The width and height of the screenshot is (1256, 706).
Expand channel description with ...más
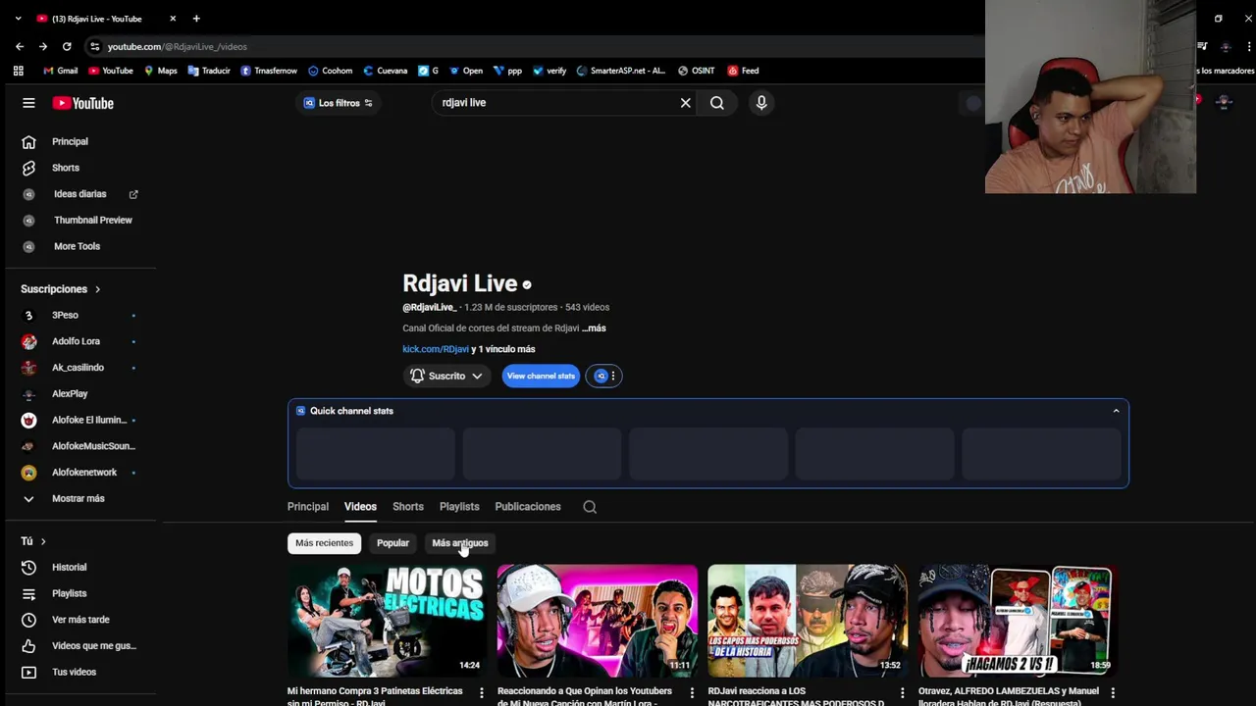(x=594, y=328)
